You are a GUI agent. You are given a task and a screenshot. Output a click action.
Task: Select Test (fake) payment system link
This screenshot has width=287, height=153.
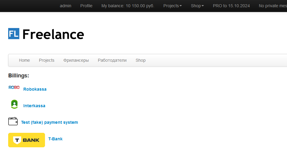pos(50,122)
